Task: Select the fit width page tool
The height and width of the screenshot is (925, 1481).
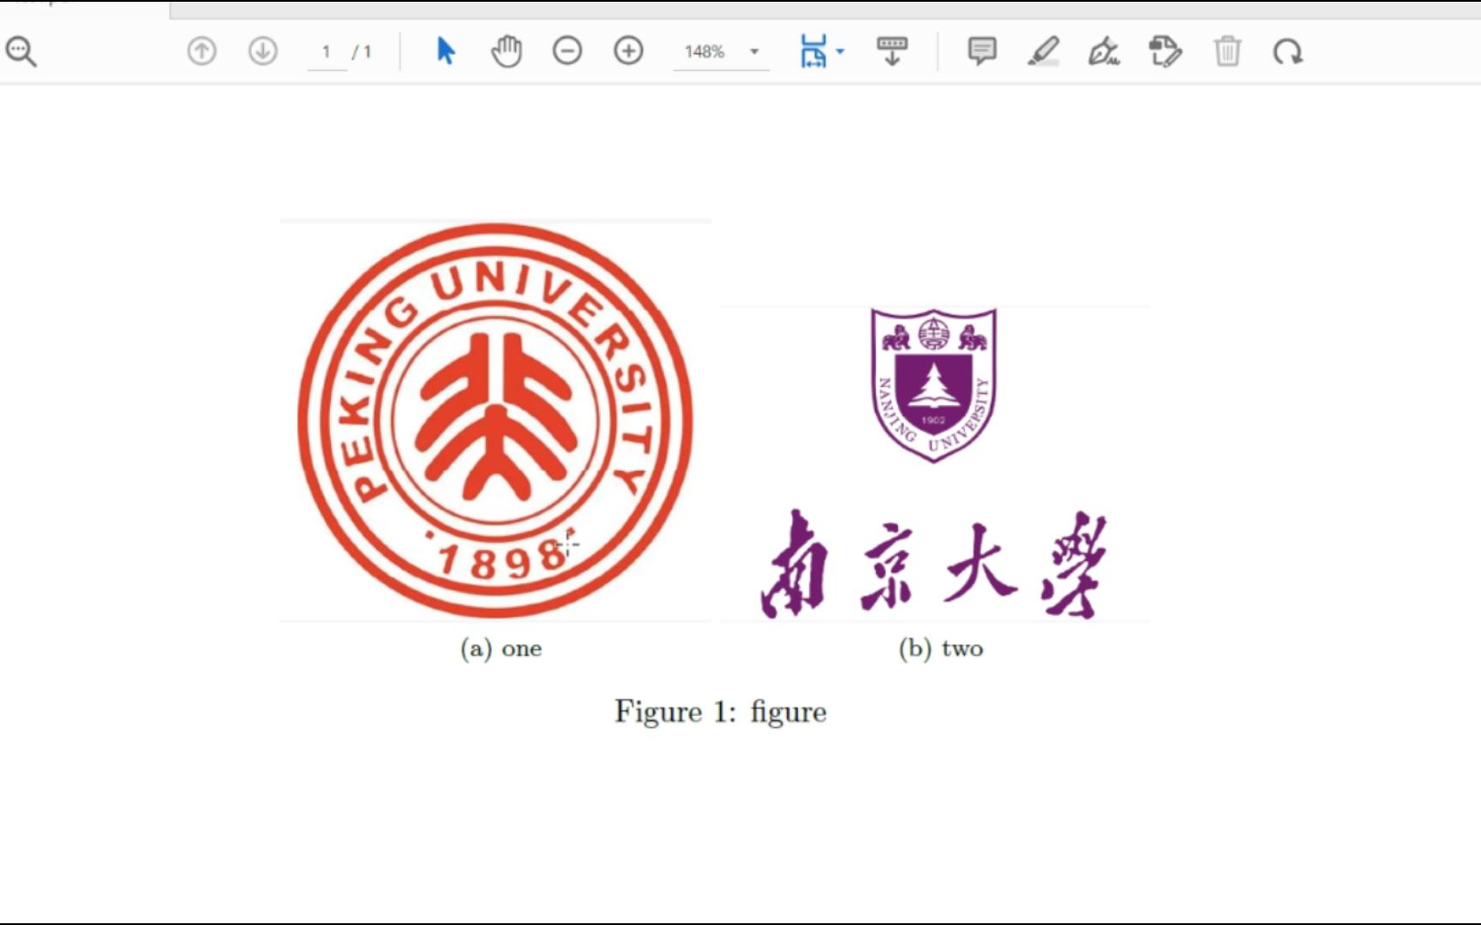Action: (813, 51)
